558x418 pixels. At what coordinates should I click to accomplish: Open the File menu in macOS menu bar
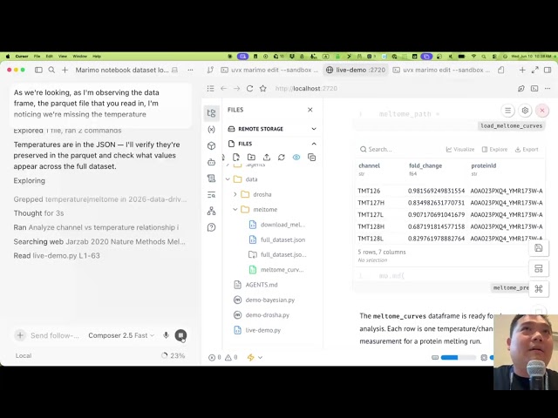pos(37,56)
